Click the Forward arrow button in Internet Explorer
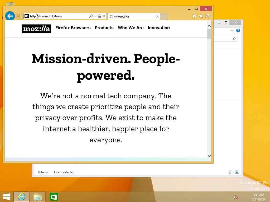 point(19,16)
